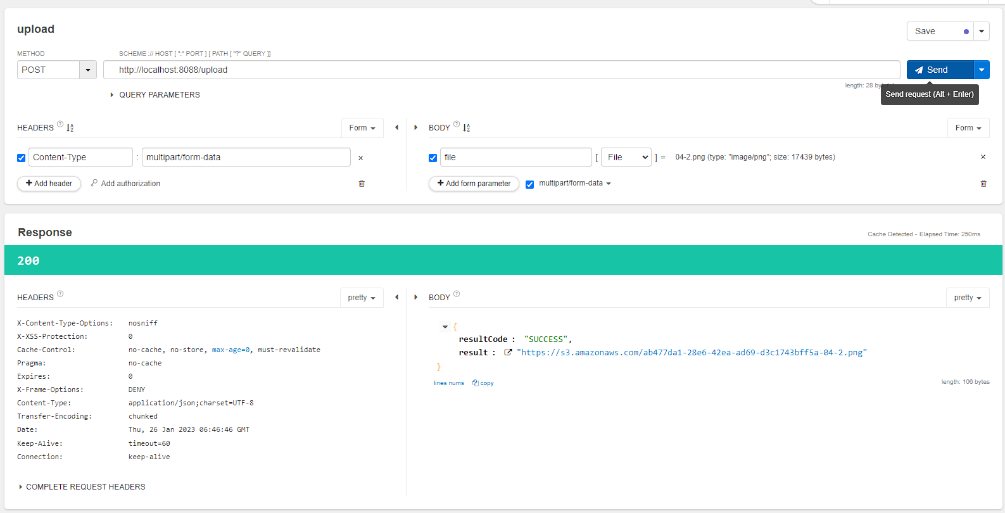Collapse the request headers panel arrow
This screenshot has width=1005, height=513.
pos(397,127)
